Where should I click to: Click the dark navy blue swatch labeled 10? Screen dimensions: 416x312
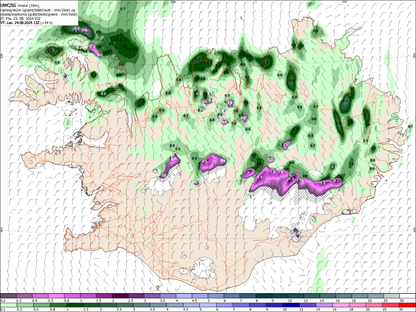tap(291, 305)
